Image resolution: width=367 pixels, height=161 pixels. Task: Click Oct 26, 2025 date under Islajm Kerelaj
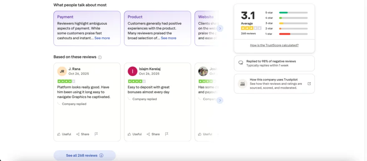(149, 73)
